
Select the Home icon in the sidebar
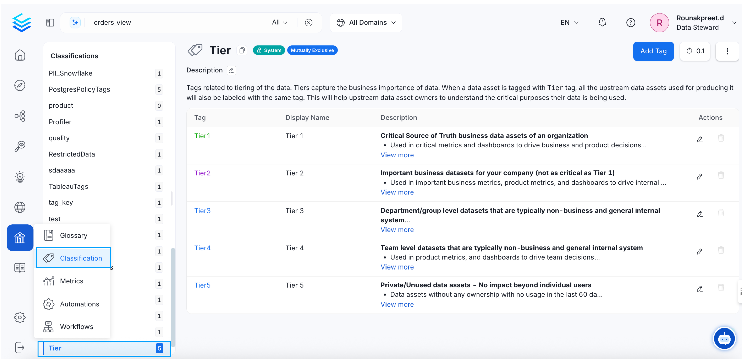[20, 55]
